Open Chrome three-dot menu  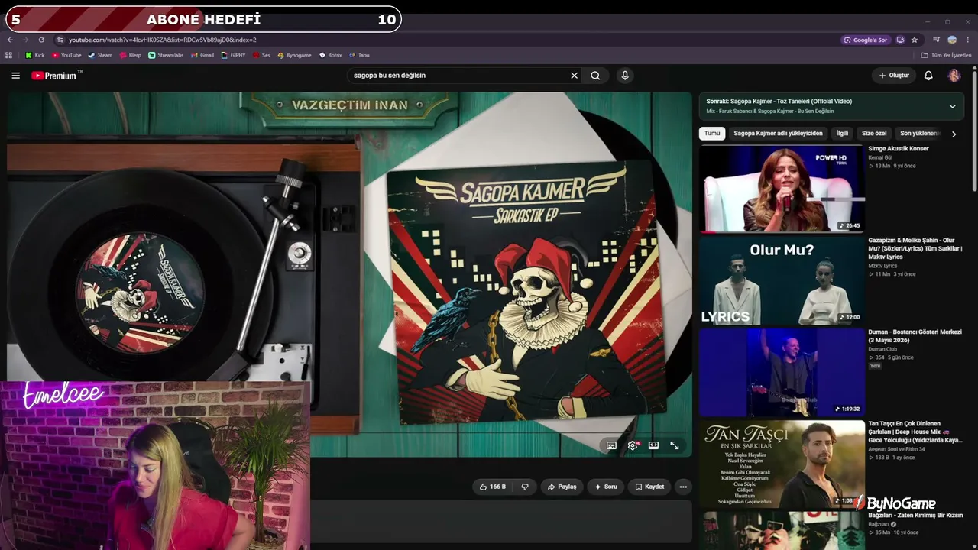pos(968,40)
